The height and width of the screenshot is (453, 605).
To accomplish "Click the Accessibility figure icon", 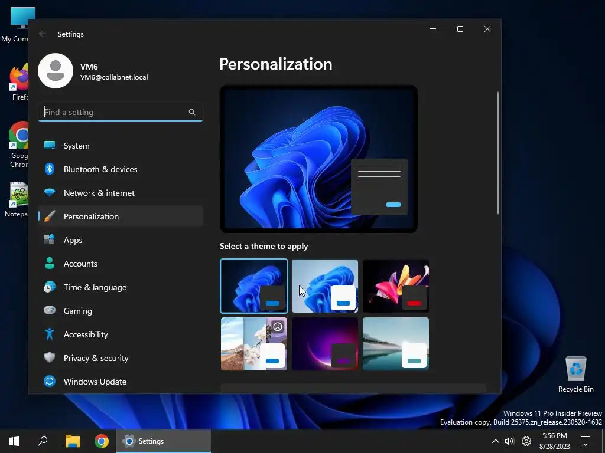I will click(50, 334).
